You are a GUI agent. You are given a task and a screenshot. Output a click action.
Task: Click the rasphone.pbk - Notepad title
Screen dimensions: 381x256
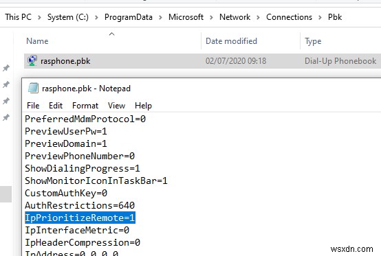[x=86, y=89]
